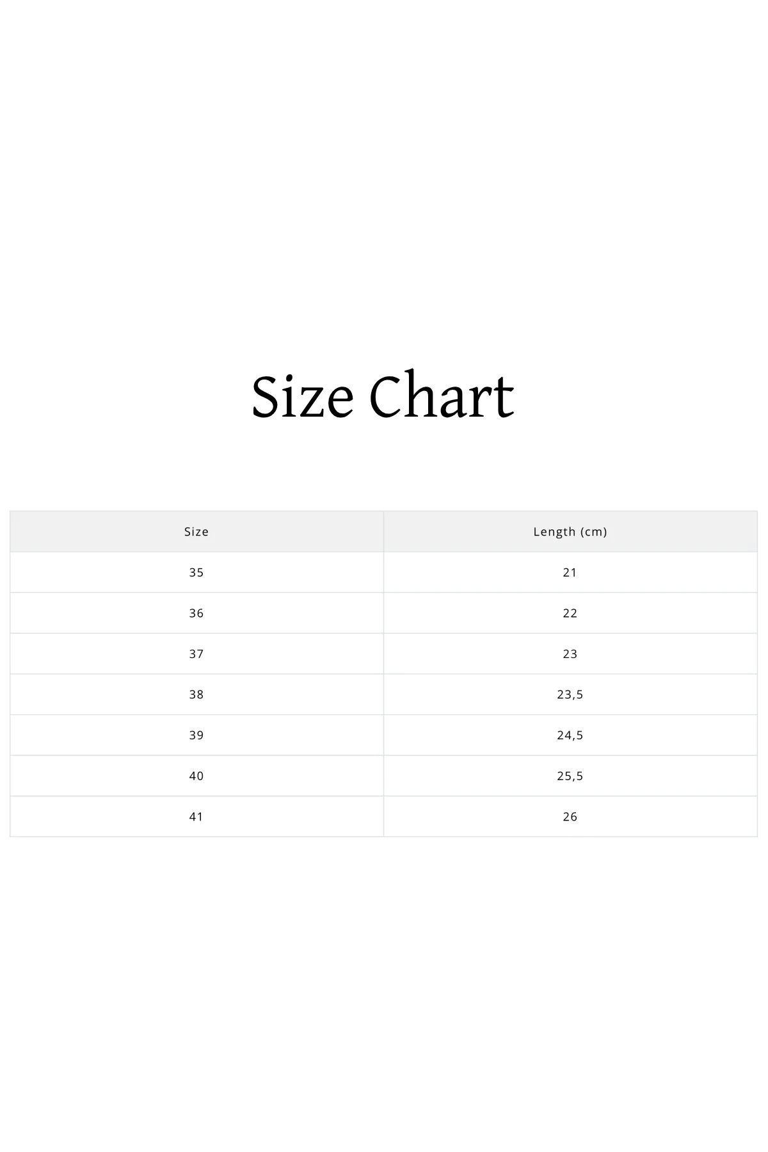Screen dimensions: 768x1152
Task: Click the length value 26
Action: (x=570, y=817)
